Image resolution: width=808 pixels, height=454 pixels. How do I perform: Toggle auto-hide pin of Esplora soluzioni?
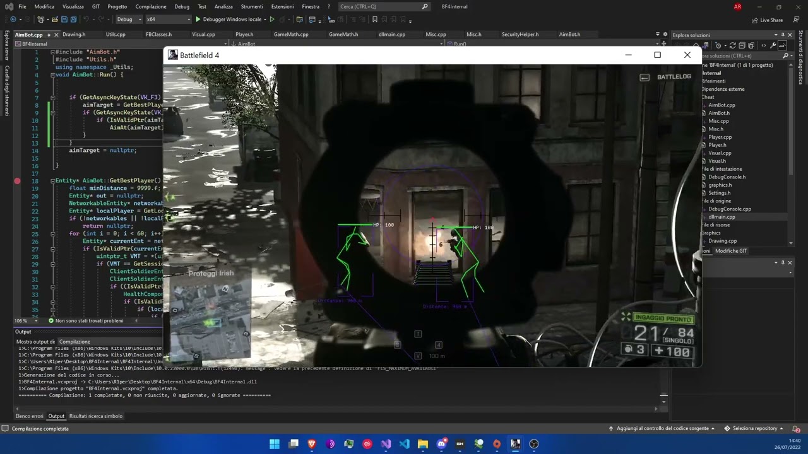click(783, 35)
